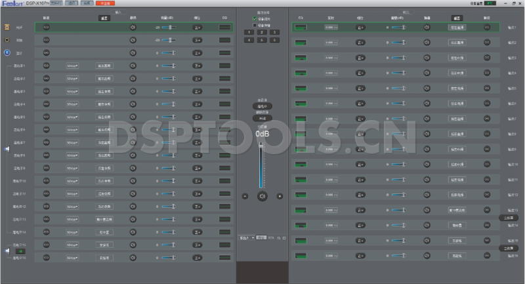The image size is (525, 284).
Task: Toggle phase button on first input row
Action: [x=197, y=28]
